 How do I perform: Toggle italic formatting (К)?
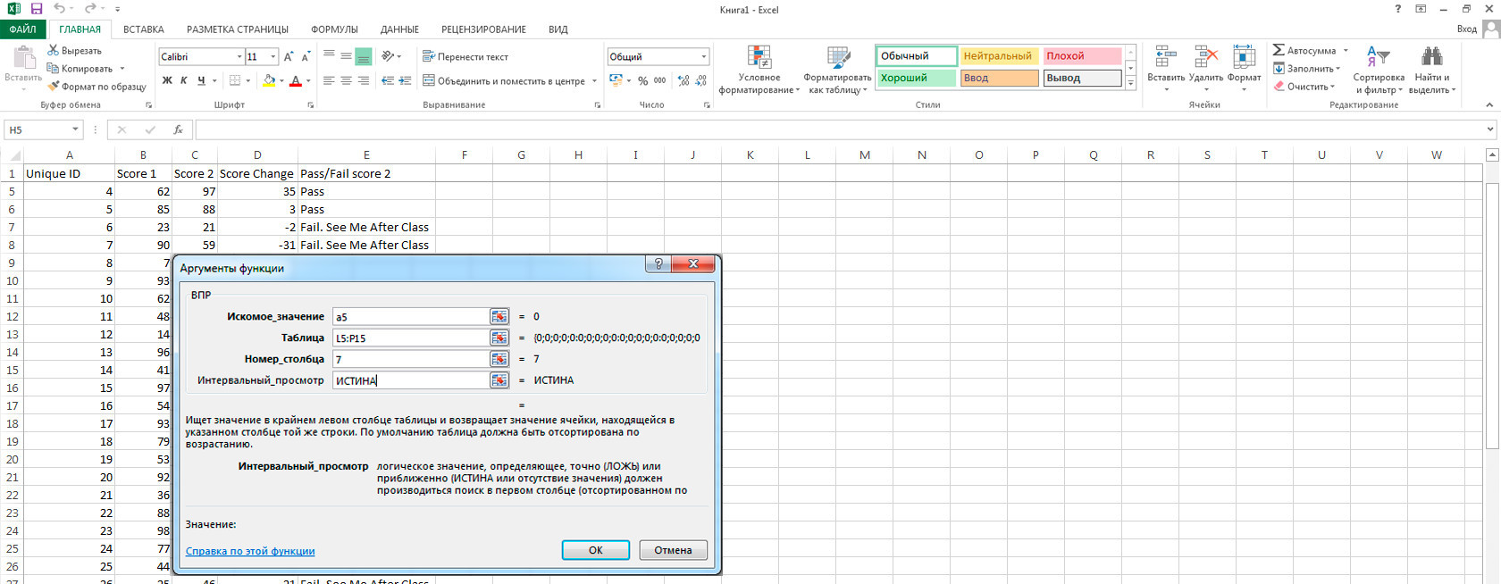point(184,80)
